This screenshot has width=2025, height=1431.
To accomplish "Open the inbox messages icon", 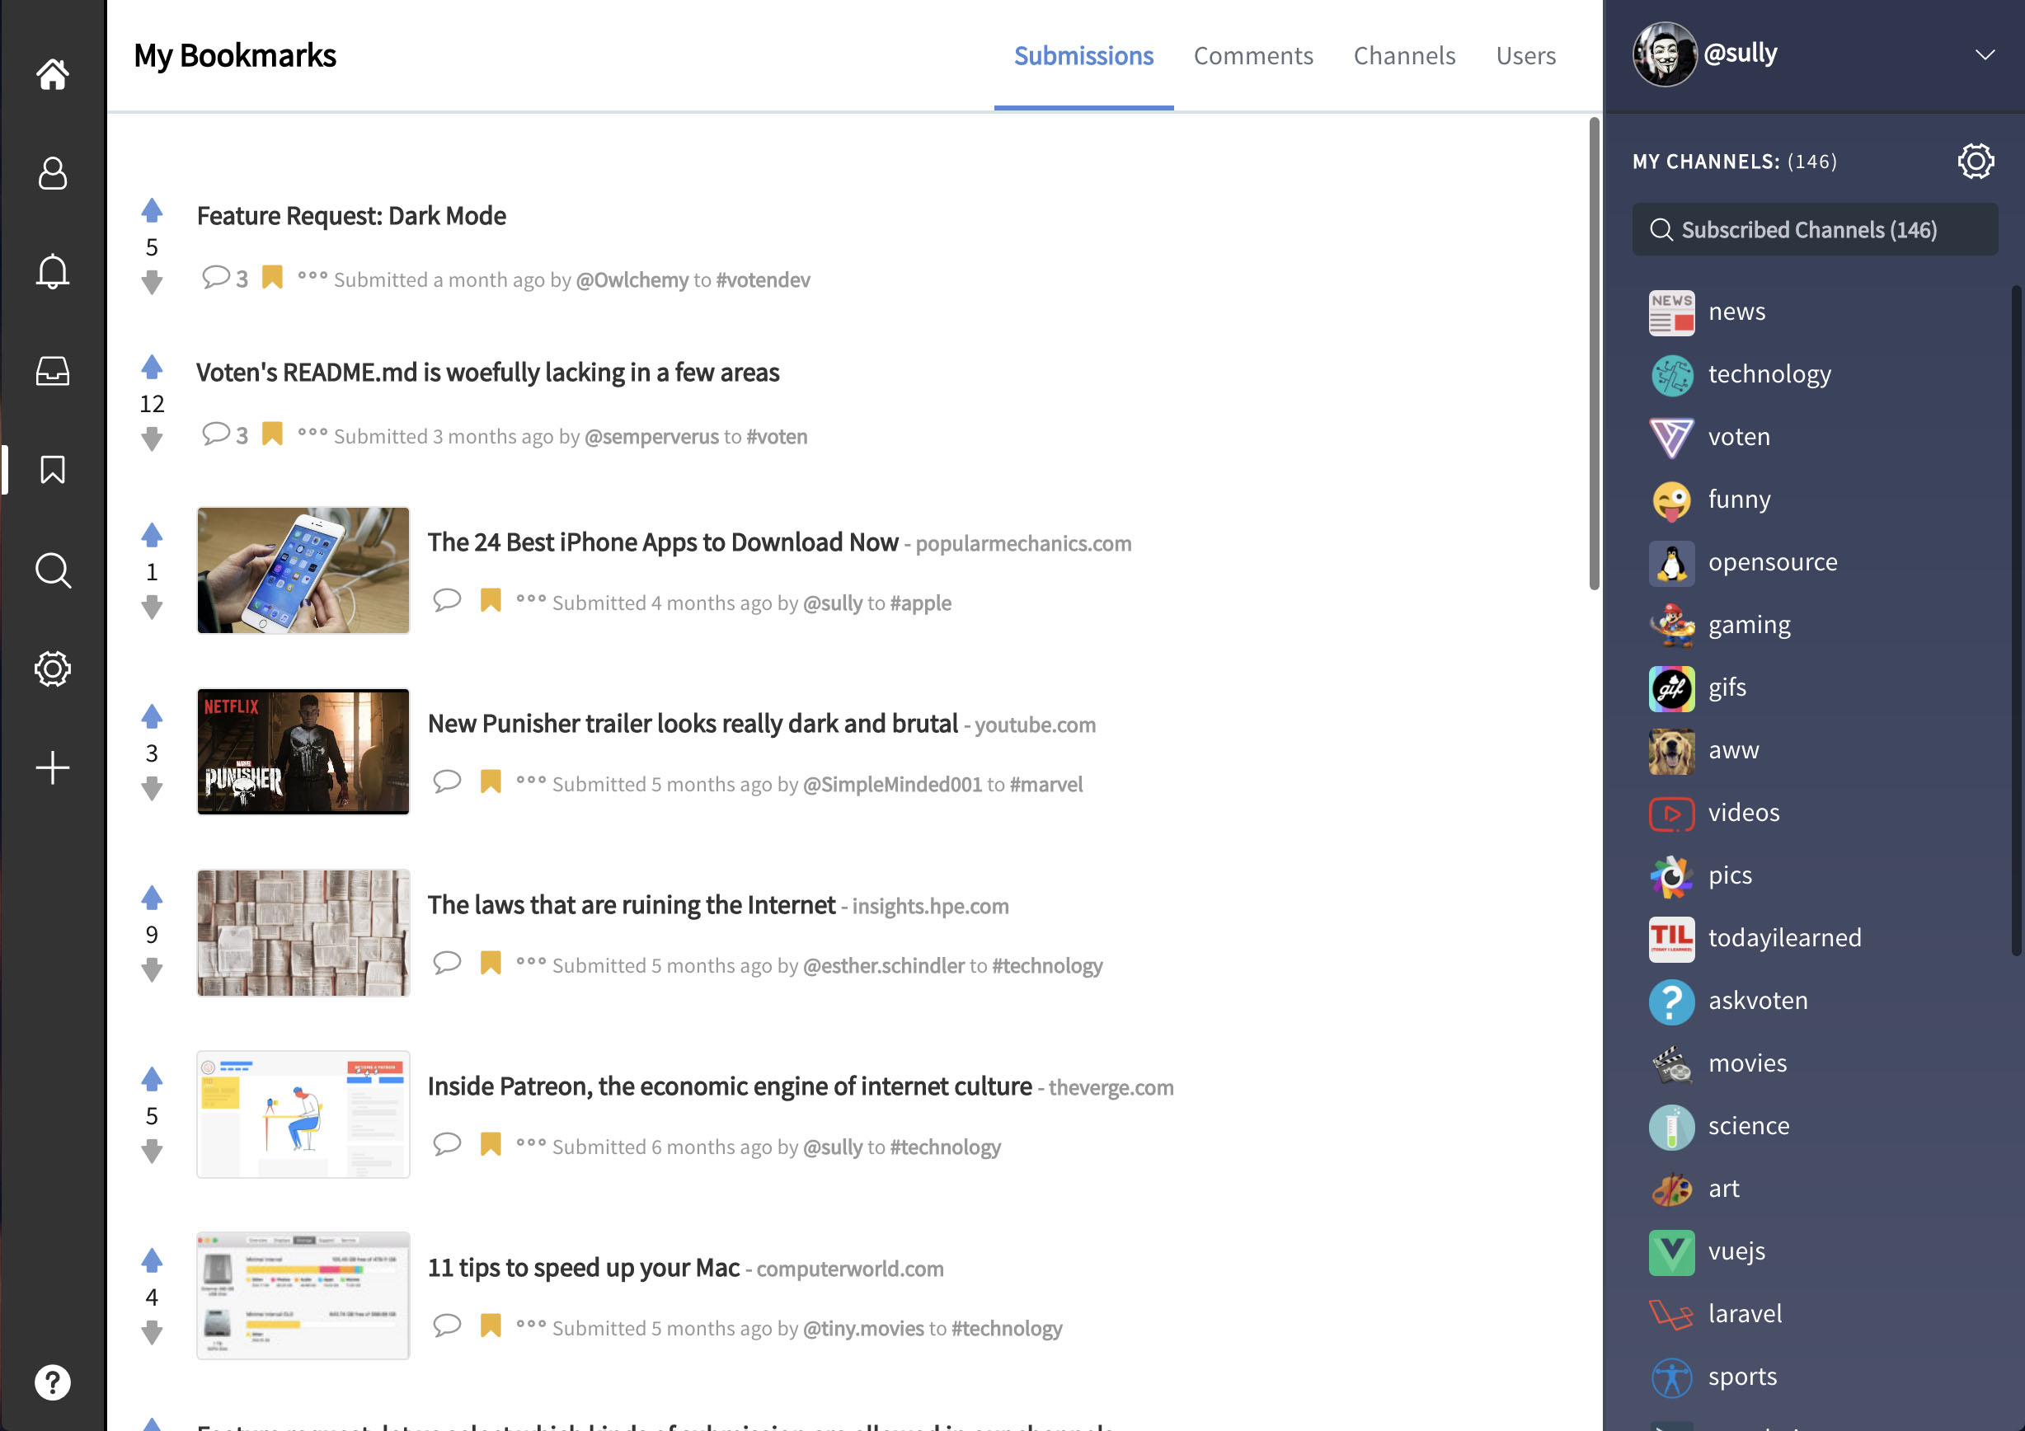I will (x=52, y=371).
